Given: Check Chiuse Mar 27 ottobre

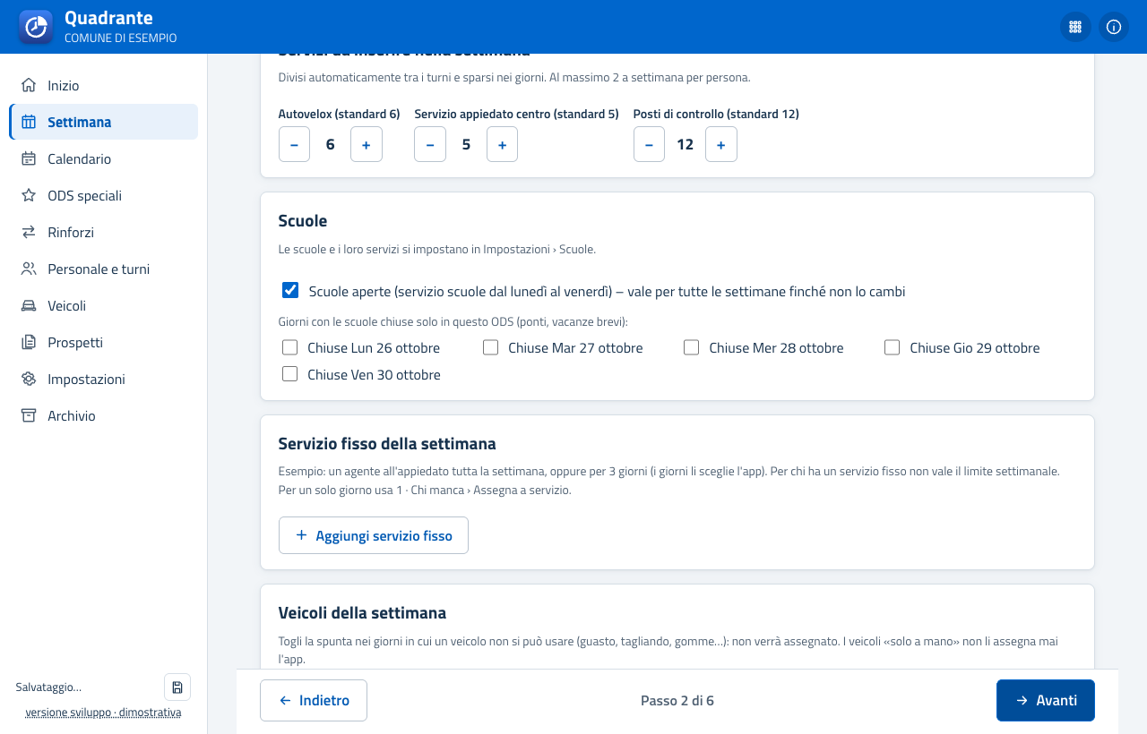Looking at the screenshot, I should click(490, 347).
